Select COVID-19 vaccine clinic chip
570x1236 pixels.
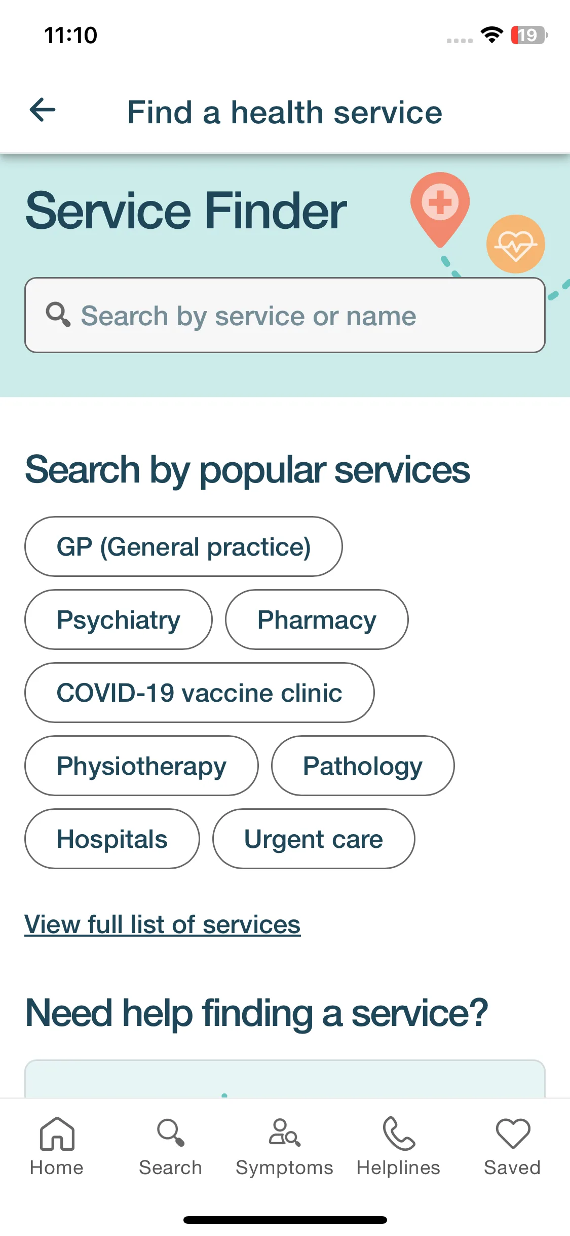200,693
